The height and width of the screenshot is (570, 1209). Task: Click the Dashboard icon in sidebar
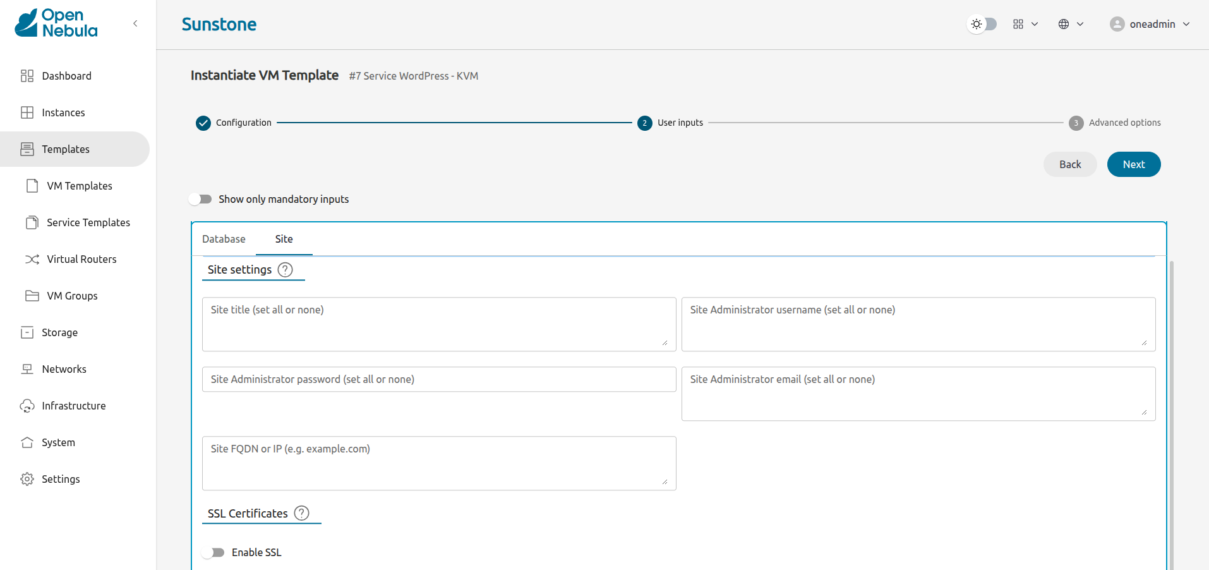[27, 76]
